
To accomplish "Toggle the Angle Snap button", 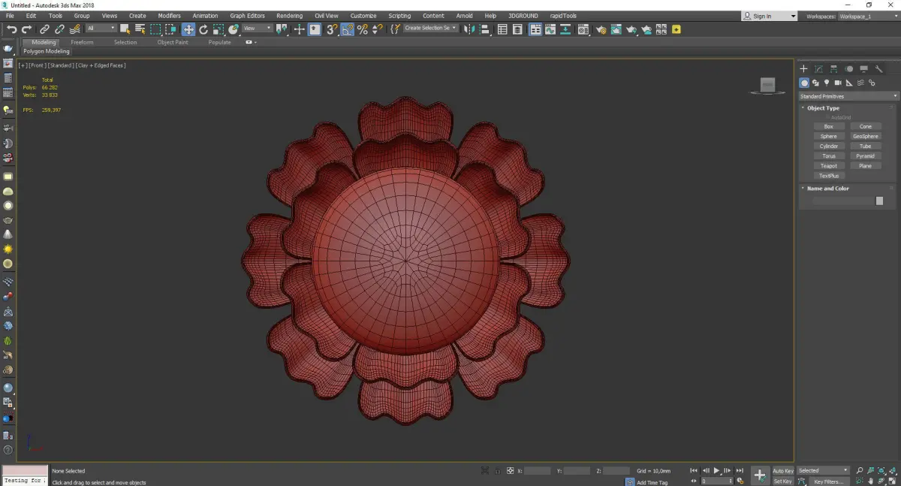I will click(x=347, y=29).
